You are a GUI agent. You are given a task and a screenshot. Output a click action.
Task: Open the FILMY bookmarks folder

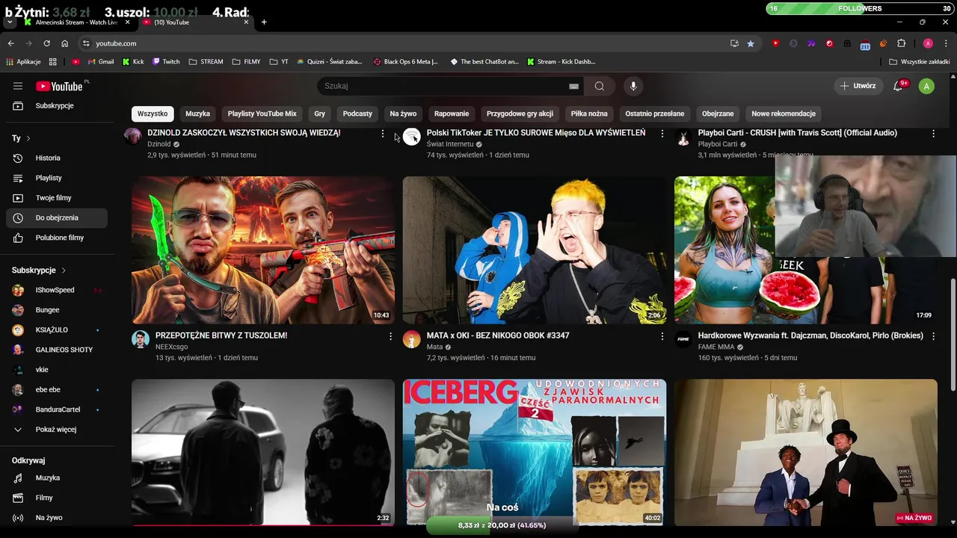coord(247,62)
